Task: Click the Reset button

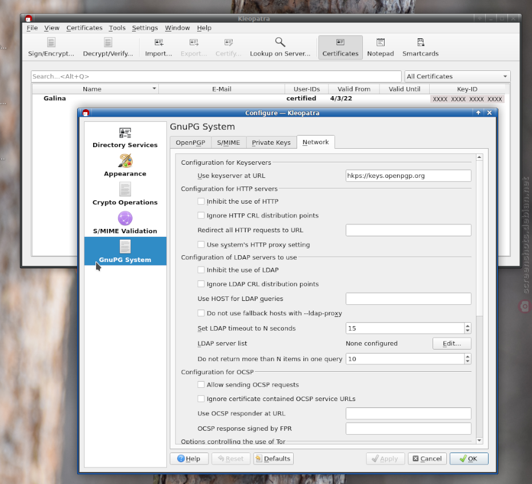Action: 231,458
